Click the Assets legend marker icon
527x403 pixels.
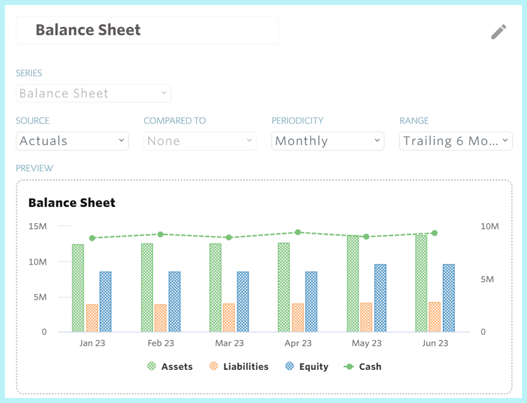coord(152,366)
